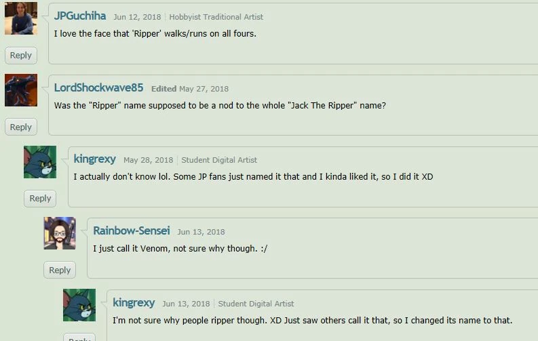The height and width of the screenshot is (341, 538).
Task: Open kingrexy's cat avatar on Jun 13 comment
Action: pyautogui.click(x=79, y=305)
